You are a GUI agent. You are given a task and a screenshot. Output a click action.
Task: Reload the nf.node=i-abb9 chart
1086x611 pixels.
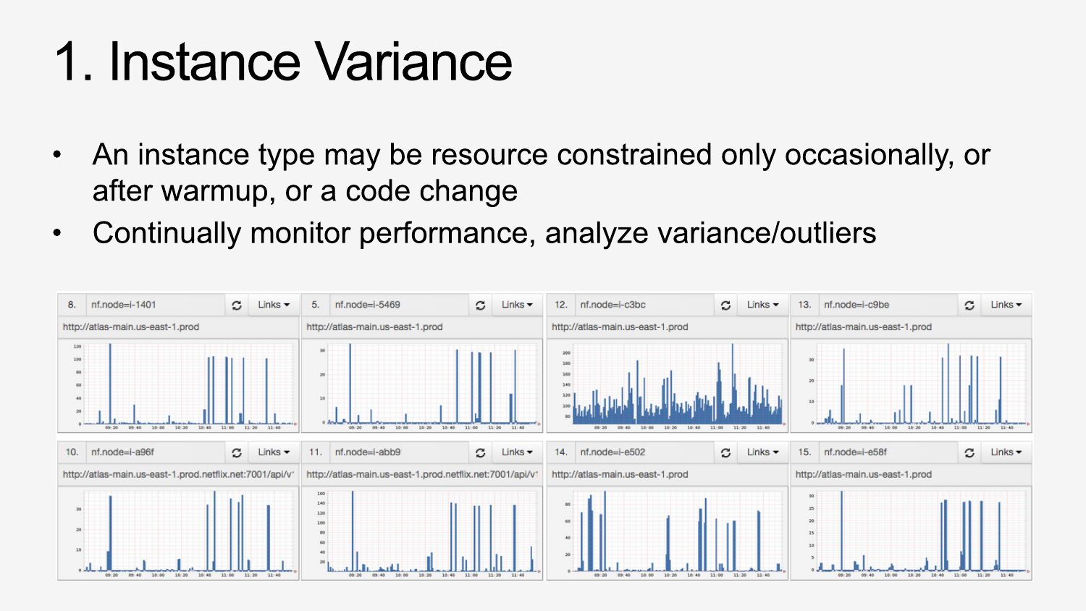(480, 452)
